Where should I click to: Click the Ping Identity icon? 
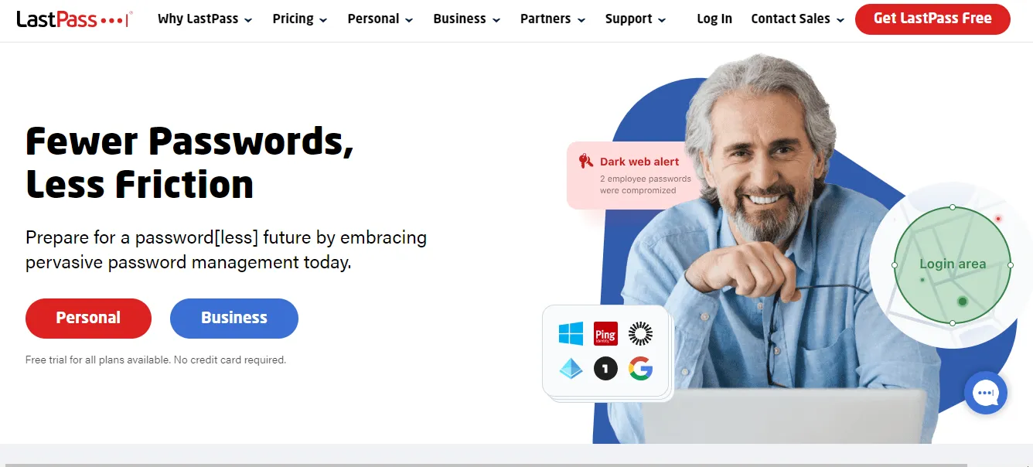click(605, 334)
